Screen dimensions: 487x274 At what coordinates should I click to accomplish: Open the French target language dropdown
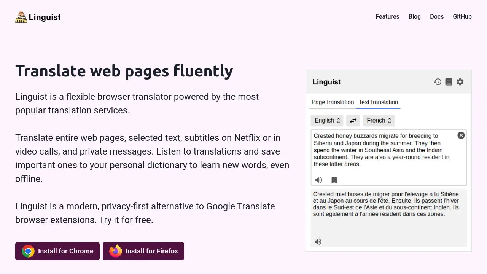(379, 121)
